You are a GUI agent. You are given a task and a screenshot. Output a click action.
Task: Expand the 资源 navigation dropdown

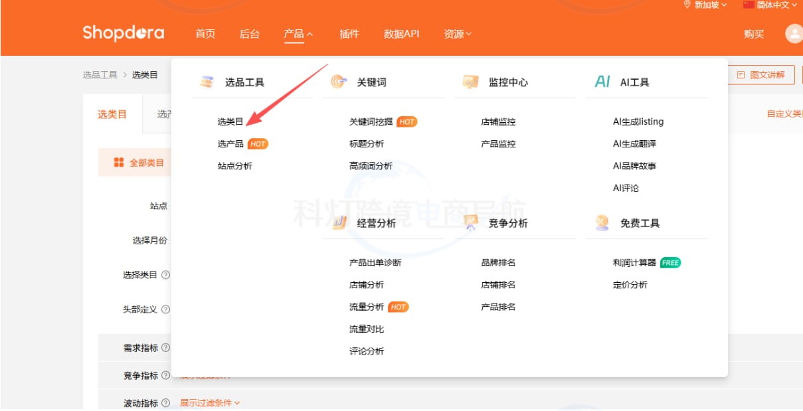458,34
